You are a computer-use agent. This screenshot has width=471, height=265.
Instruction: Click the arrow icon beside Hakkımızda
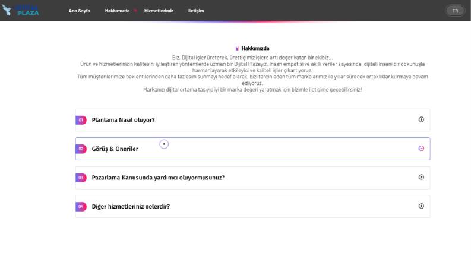pyautogui.click(x=135, y=11)
